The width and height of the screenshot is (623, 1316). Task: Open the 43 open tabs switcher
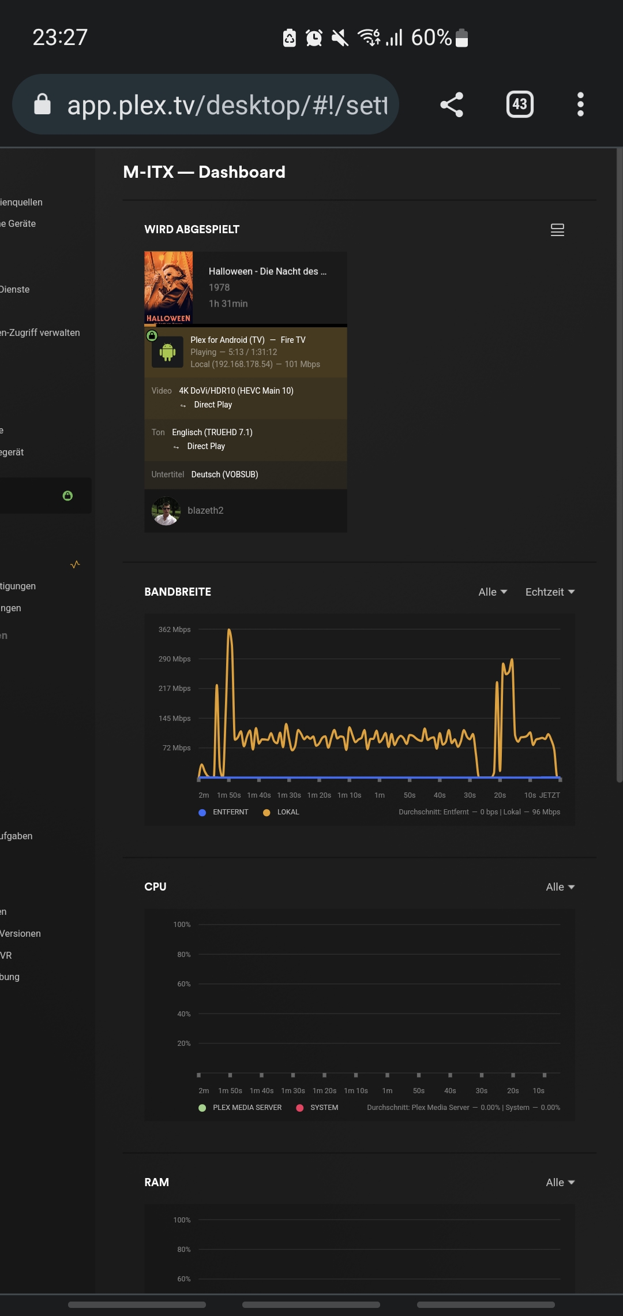(x=520, y=104)
